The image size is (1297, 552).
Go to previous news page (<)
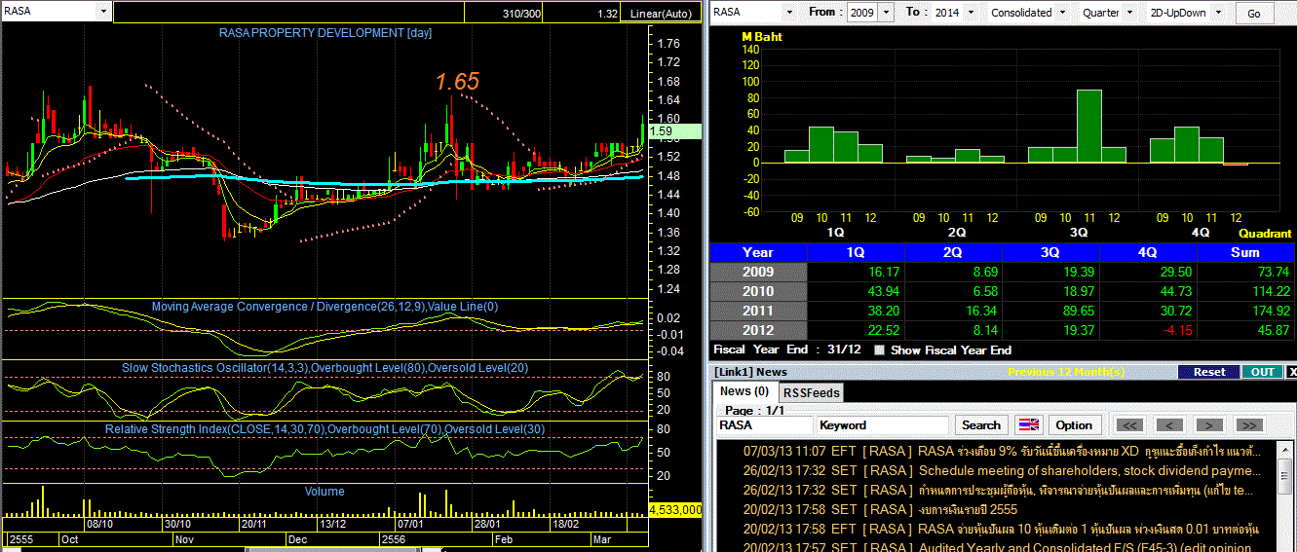pos(1169,424)
